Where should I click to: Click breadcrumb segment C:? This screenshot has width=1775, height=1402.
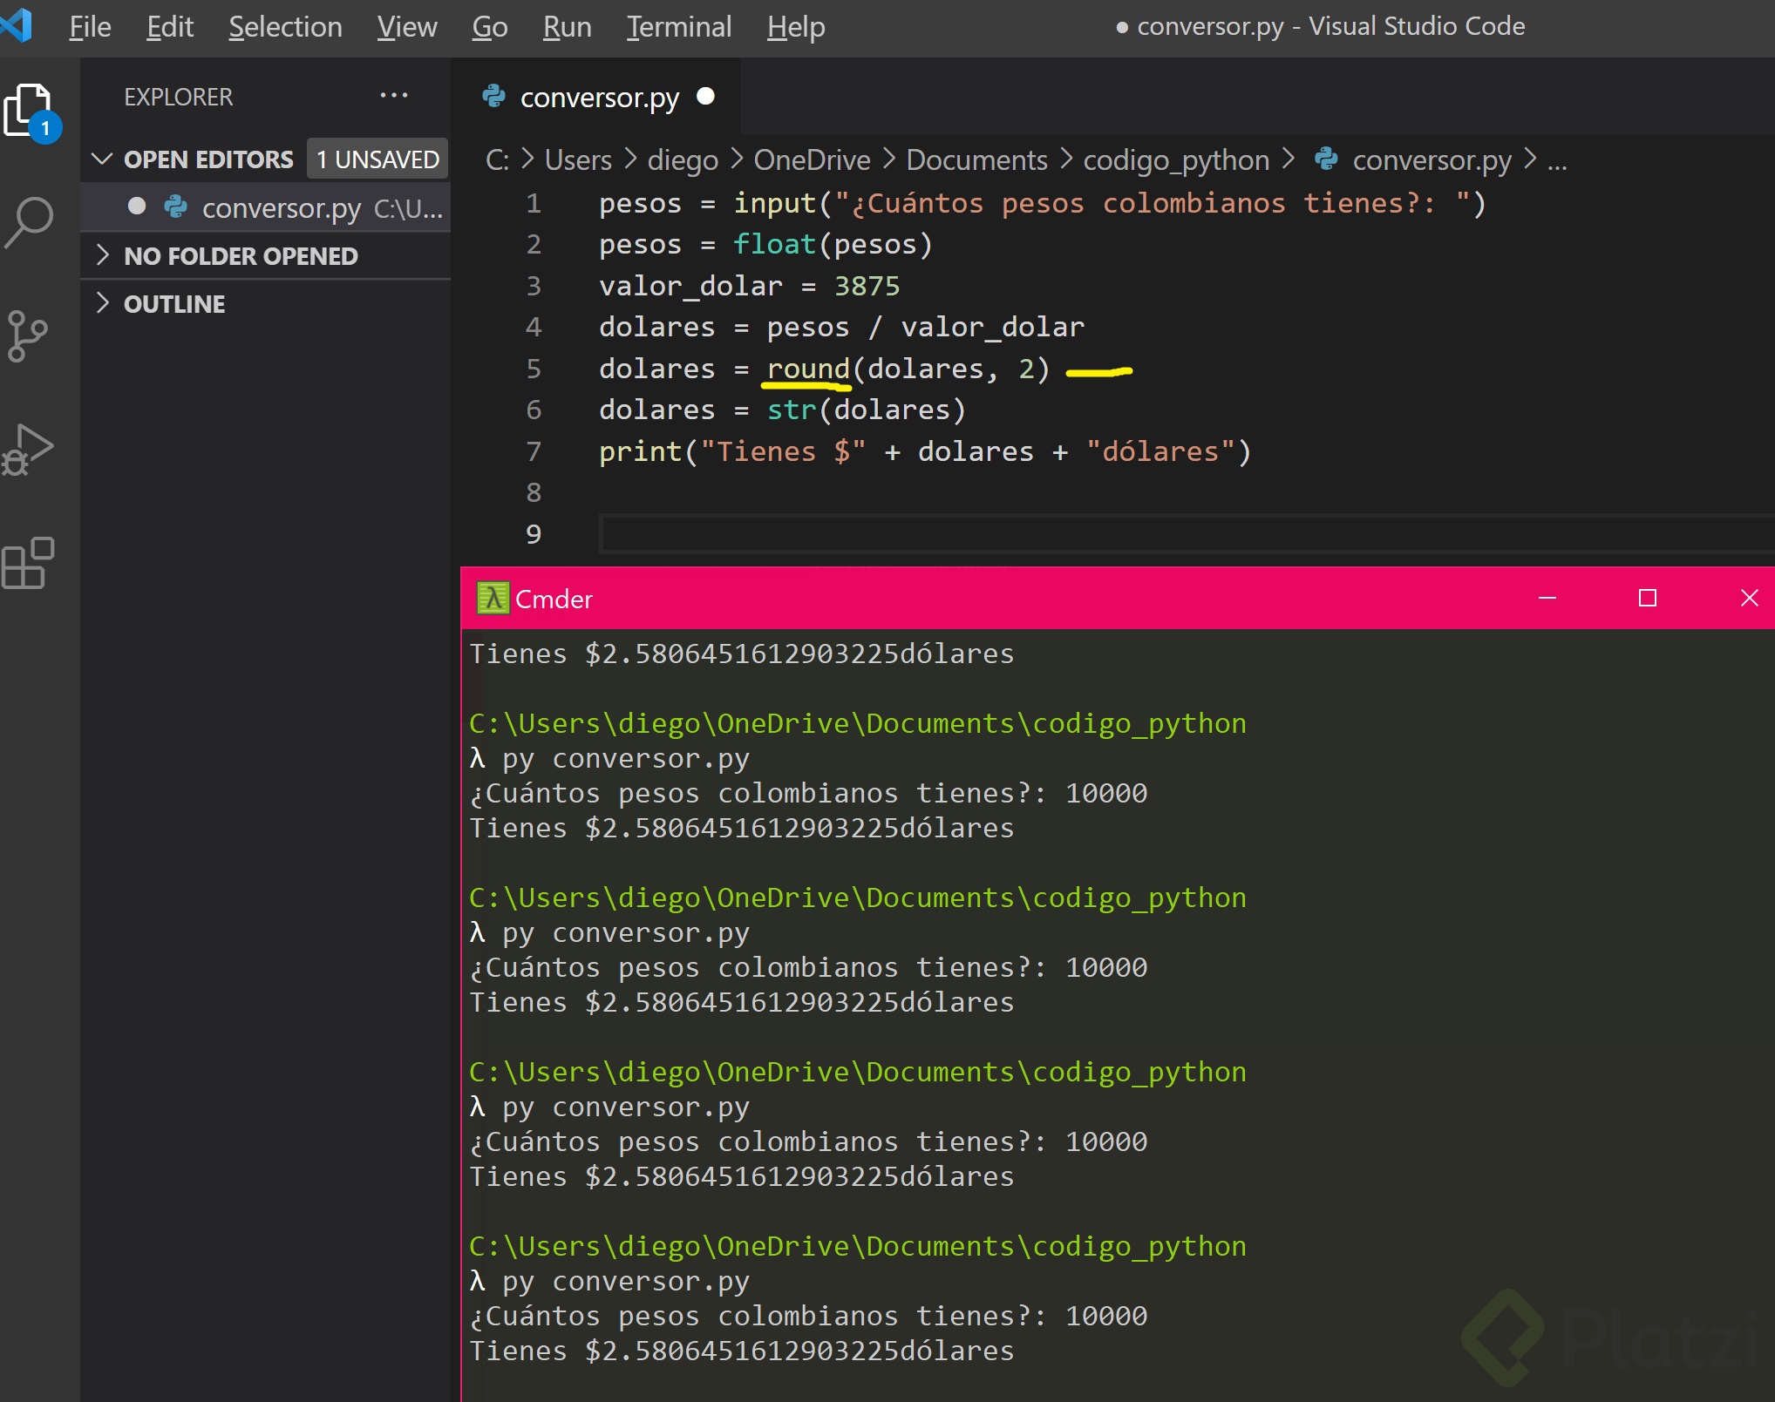pyautogui.click(x=497, y=159)
